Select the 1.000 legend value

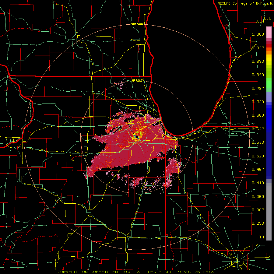[258, 34]
